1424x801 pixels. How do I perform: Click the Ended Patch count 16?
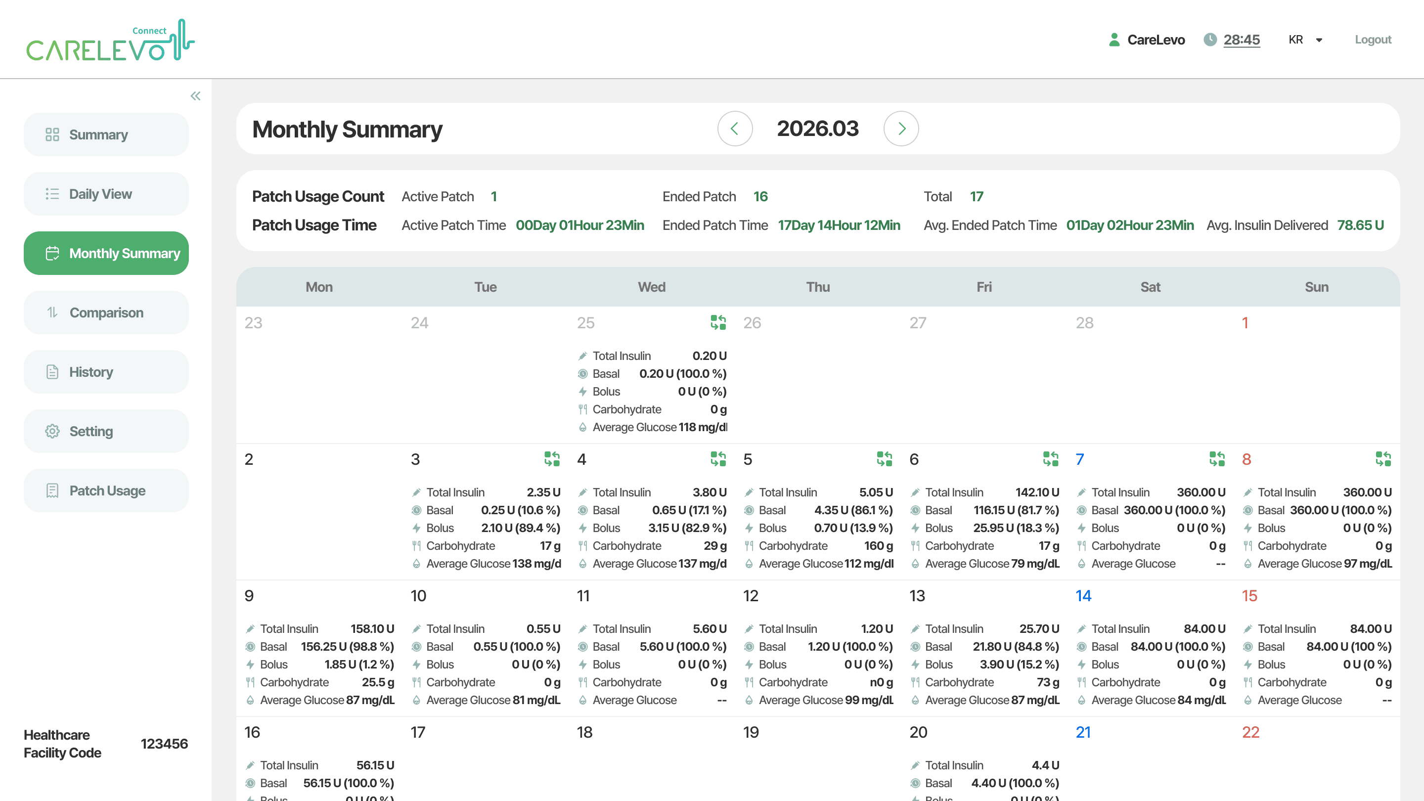coord(760,196)
